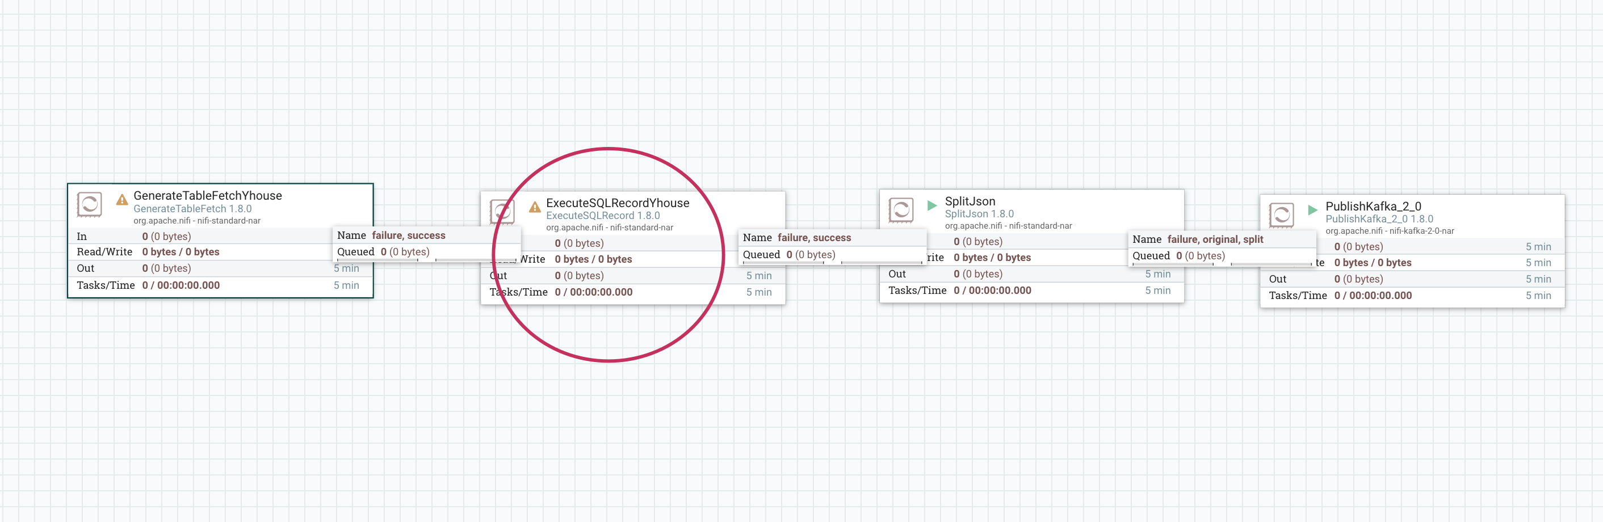The height and width of the screenshot is (522, 1603).
Task: Click Queued row of the failure, original, split connection
Action: click(x=1222, y=256)
